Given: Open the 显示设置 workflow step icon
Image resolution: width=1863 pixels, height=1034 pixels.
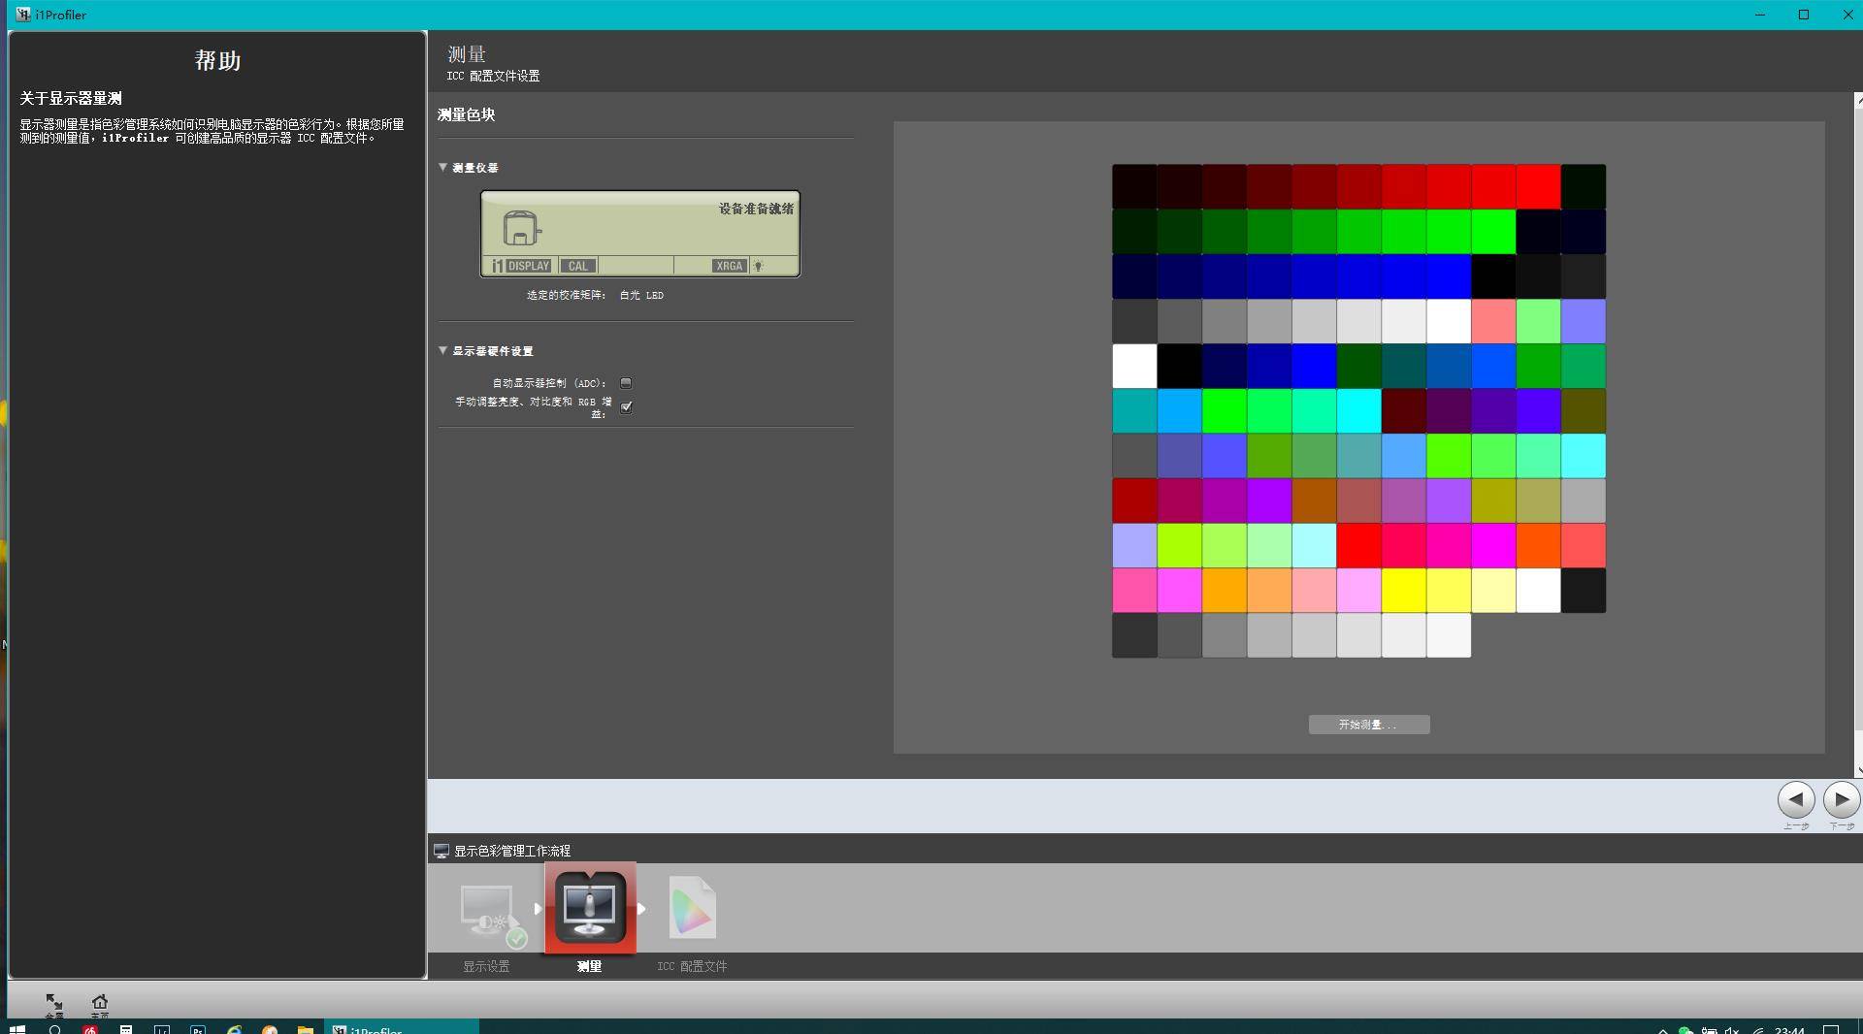Looking at the screenshot, I should point(488,911).
